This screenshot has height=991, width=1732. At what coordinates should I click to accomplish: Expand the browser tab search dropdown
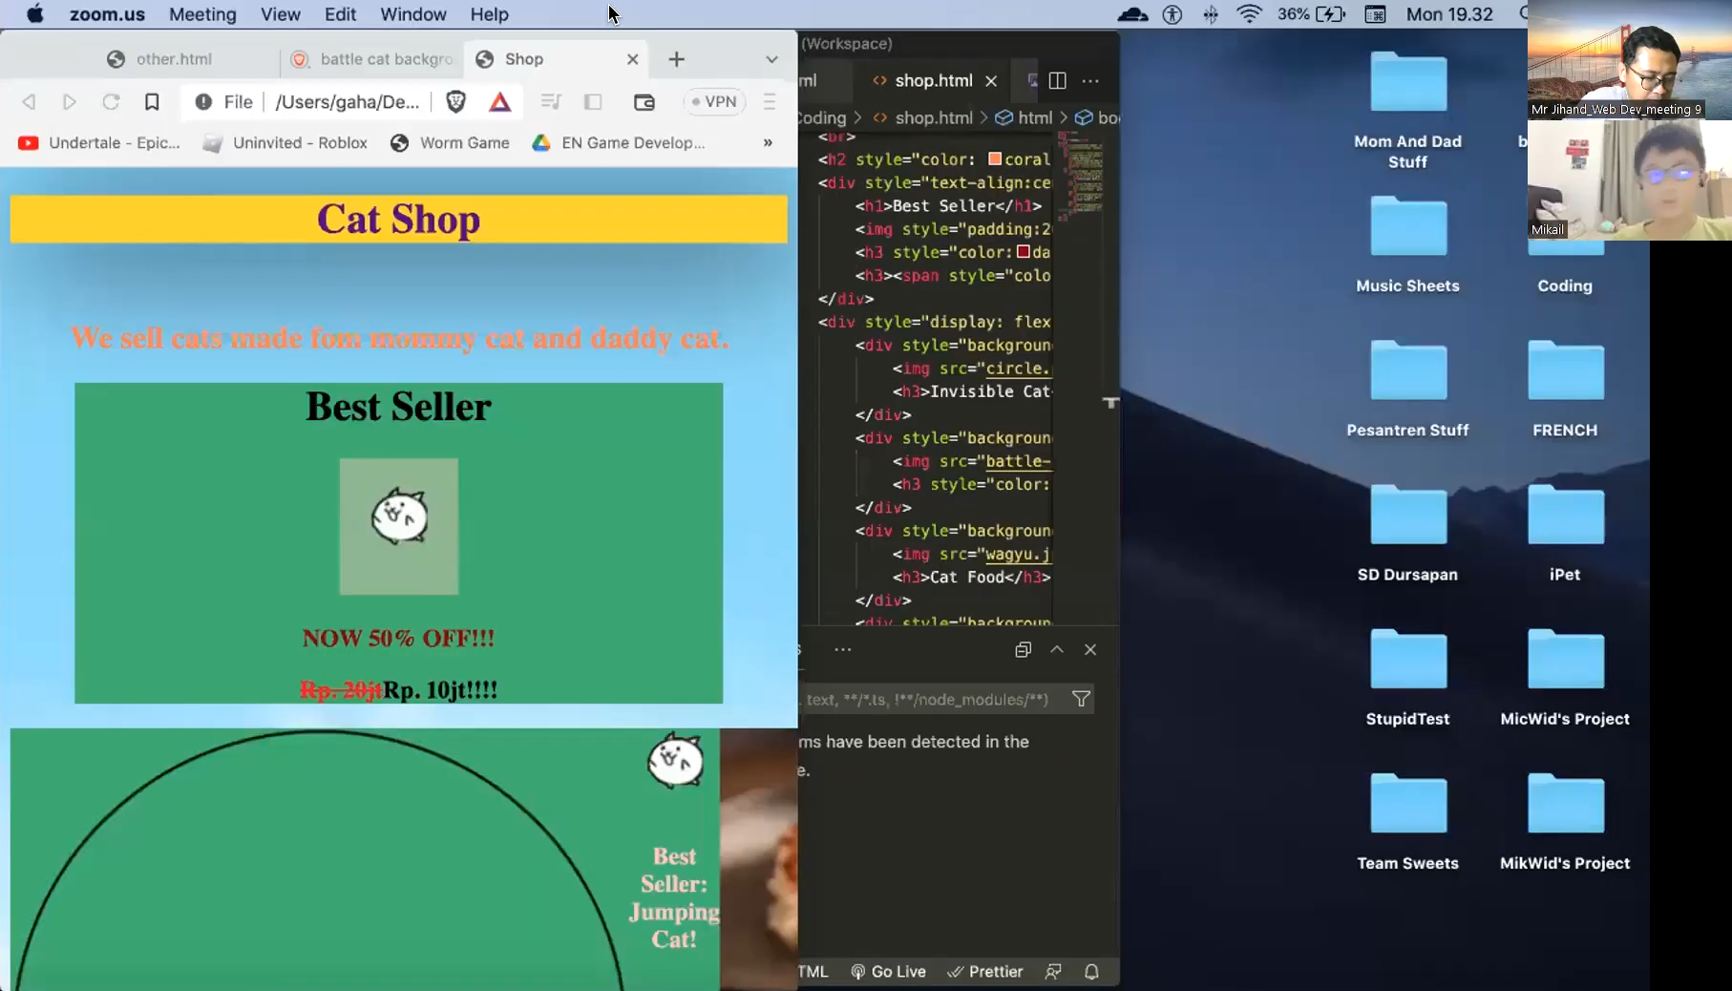click(x=771, y=59)
